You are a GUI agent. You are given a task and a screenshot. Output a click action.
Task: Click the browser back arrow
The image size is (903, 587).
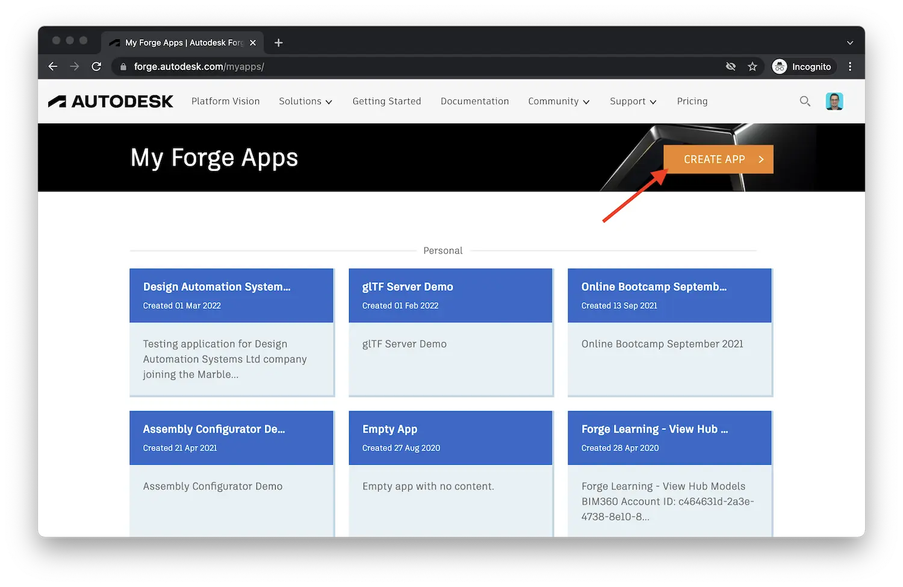(53, 67)
